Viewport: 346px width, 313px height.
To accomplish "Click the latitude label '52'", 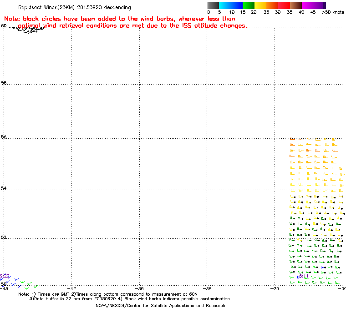I will [x=4, y=237].
